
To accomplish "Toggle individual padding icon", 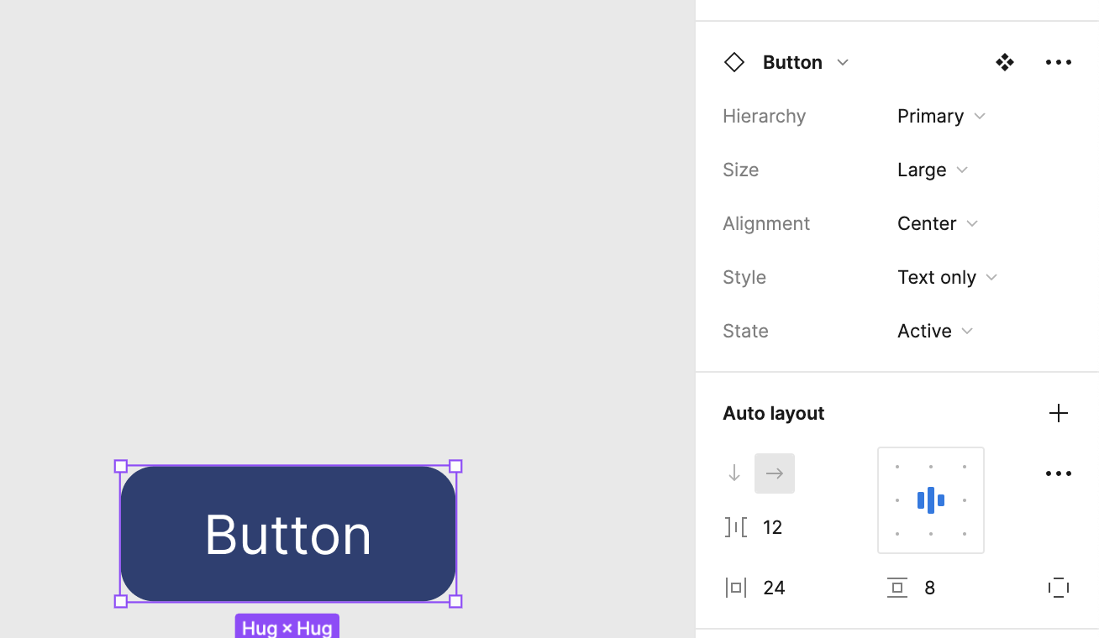I will point(1059,588).
